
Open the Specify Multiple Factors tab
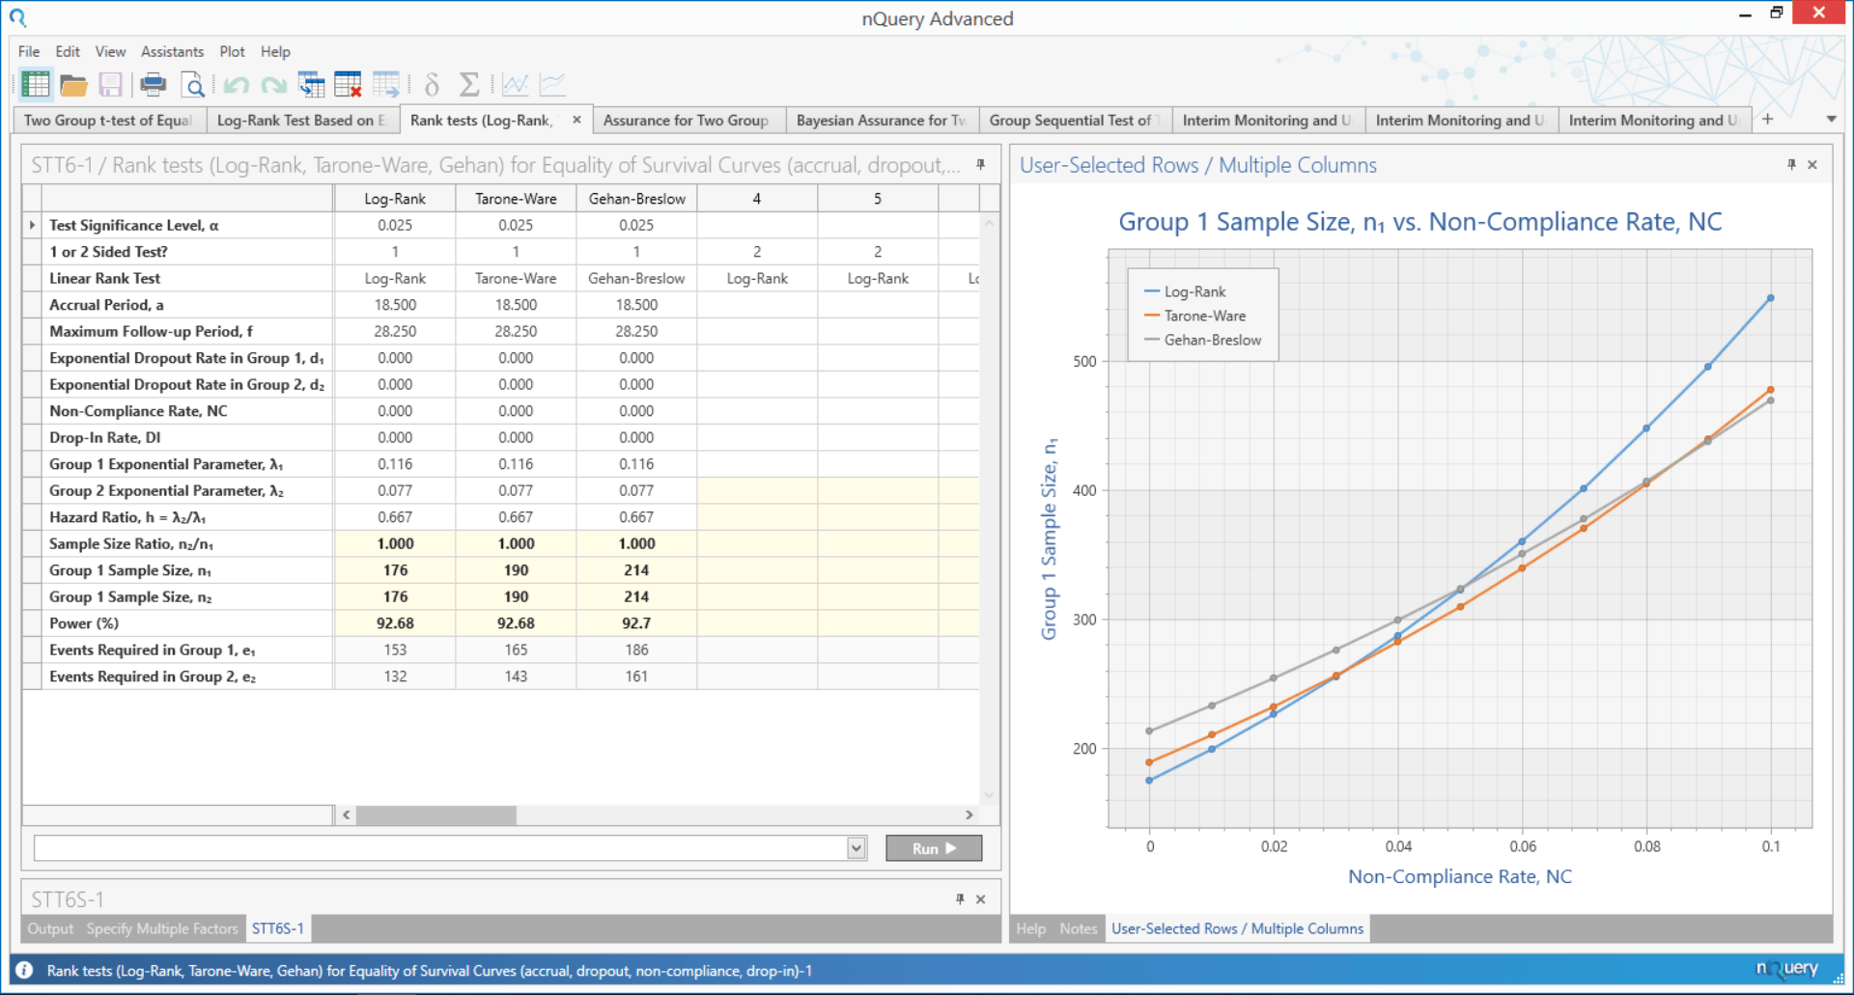(x=162, y=928)
